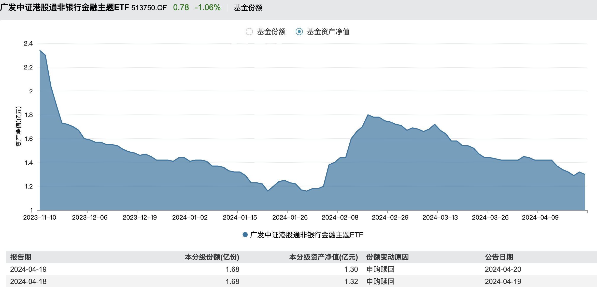Click the change percentage -1.06%
Viewport: 597px width, 287px height.
point(208,7)
